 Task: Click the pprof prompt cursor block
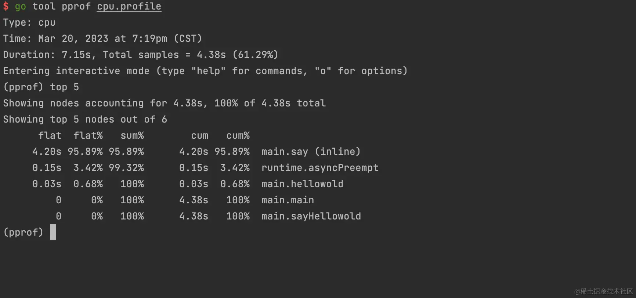pos(53,232)
